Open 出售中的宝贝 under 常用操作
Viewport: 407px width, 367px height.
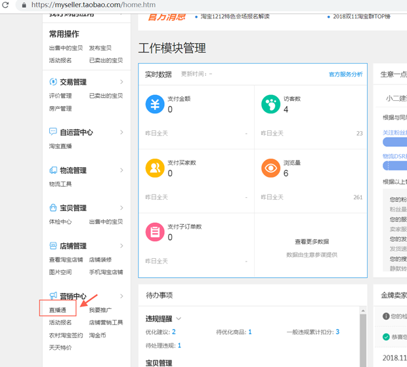point(66,48)
